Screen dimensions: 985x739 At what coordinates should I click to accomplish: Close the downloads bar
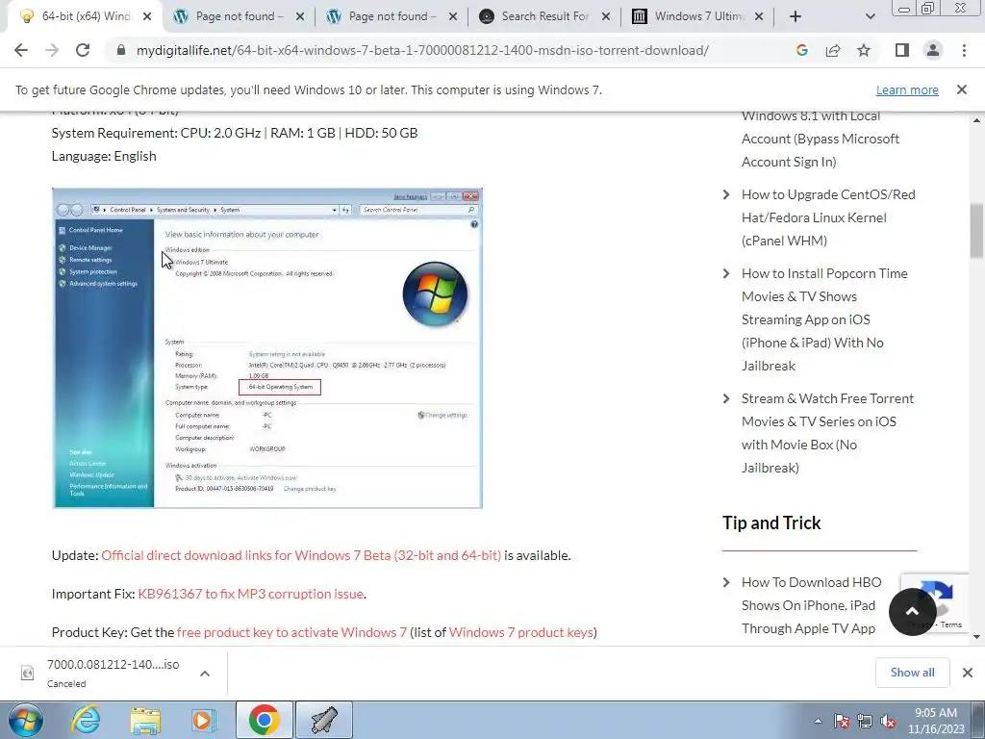pyautogui.click(x=968, y=673)
